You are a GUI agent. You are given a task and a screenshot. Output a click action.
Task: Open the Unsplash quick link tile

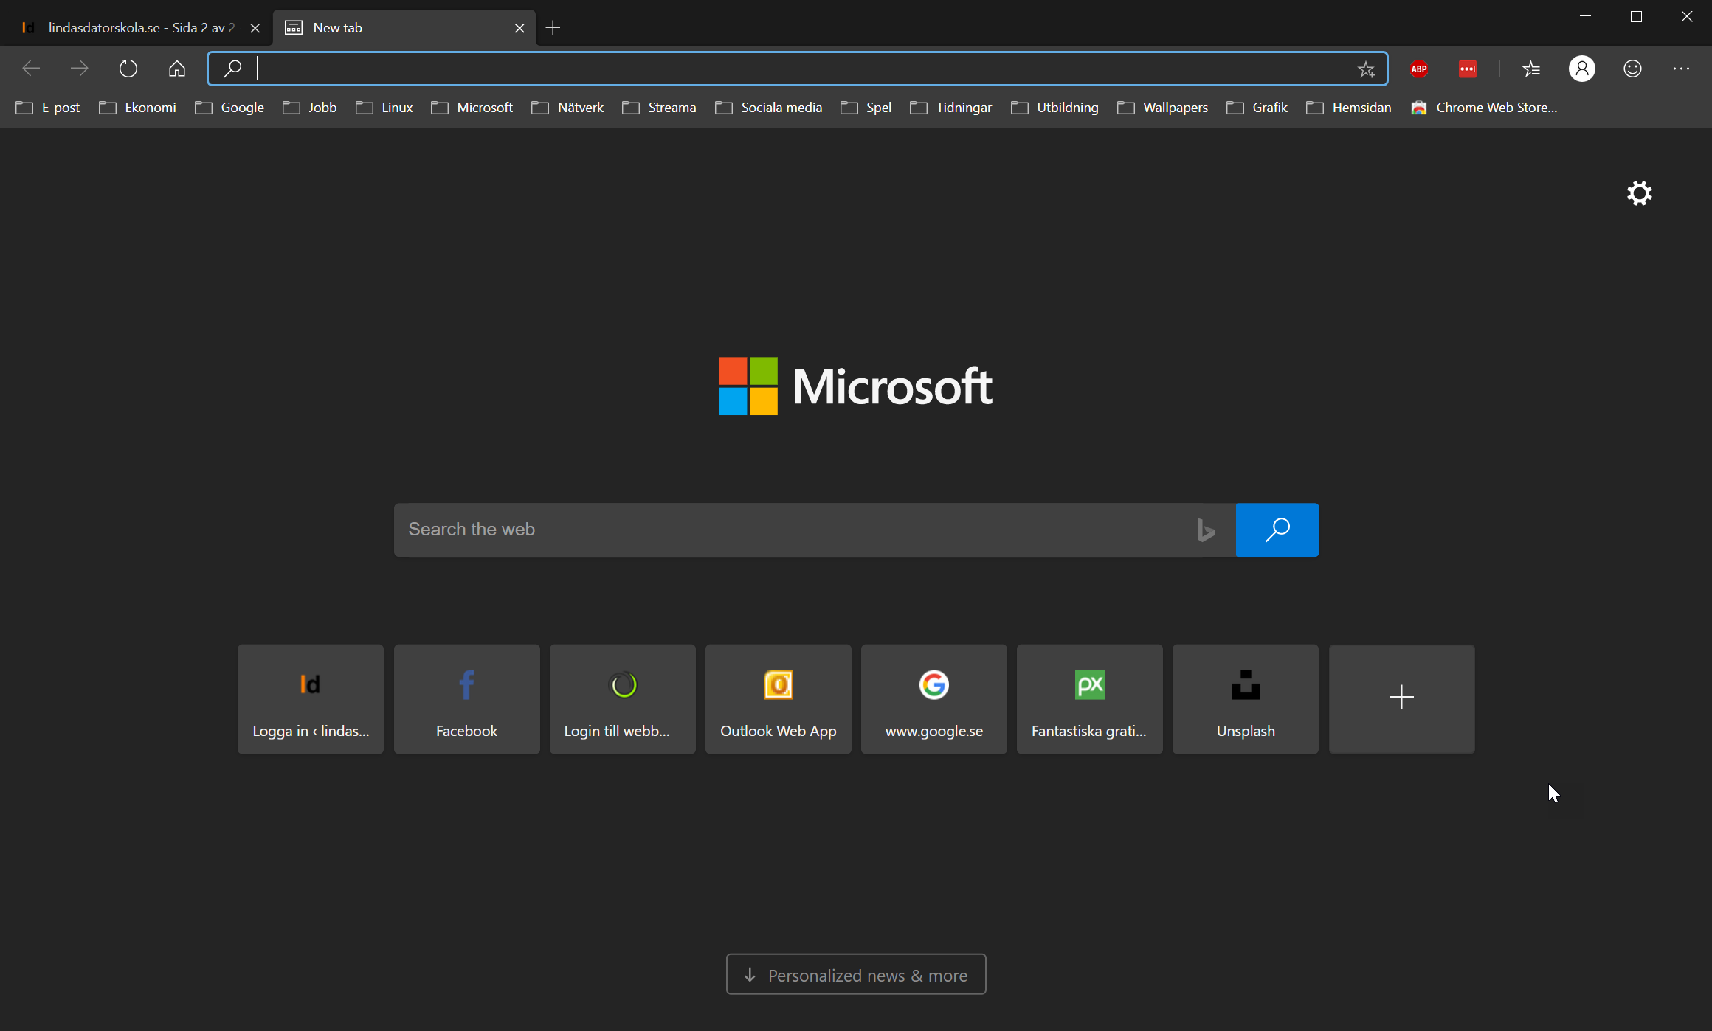click(x=1246, y=699)
